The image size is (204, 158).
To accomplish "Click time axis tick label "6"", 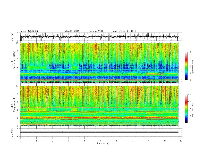I will point(117,141).
